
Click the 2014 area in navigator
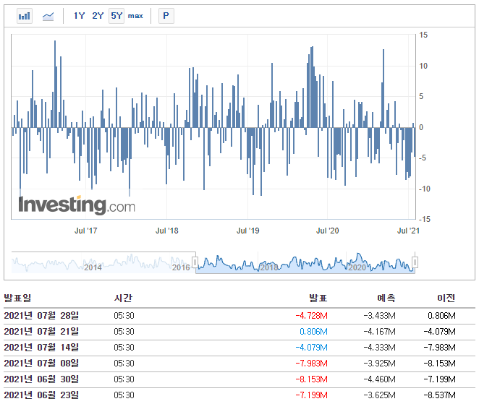point(93,267)
